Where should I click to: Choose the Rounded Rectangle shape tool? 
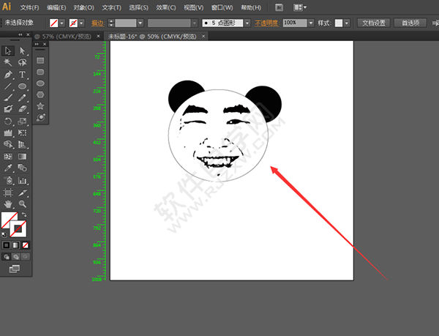[40, 72]
